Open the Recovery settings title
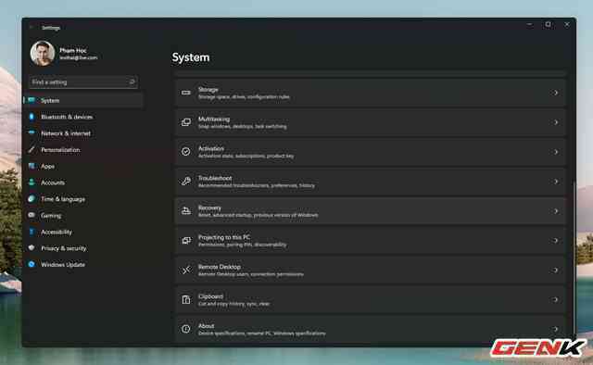Viewport: 593px width, 365px height. click(x=209, y=208)
